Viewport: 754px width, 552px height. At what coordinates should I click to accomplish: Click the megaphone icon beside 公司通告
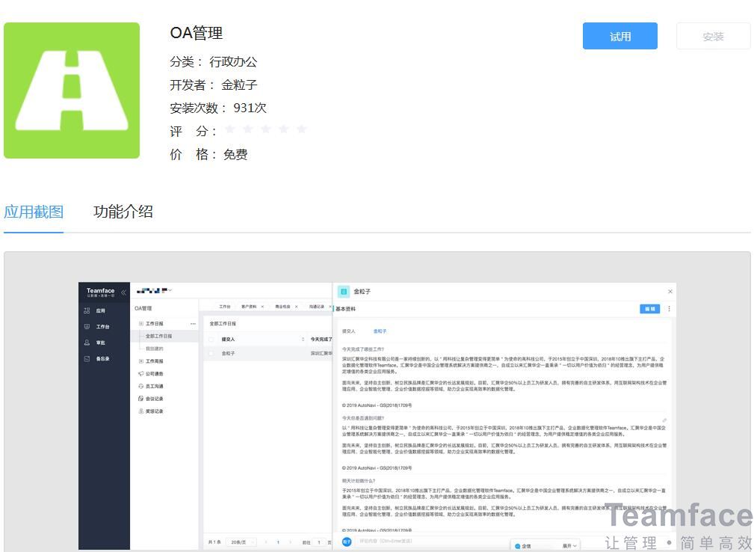pos(140,373)
